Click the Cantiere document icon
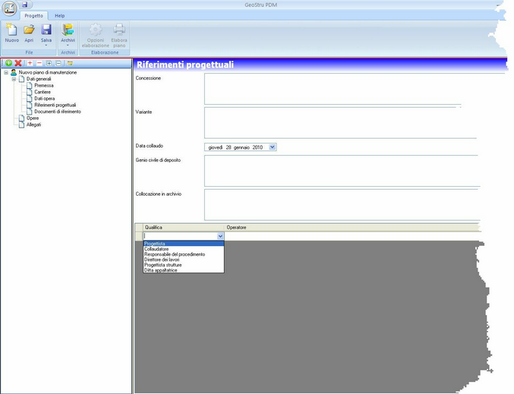 click(30, 92)
